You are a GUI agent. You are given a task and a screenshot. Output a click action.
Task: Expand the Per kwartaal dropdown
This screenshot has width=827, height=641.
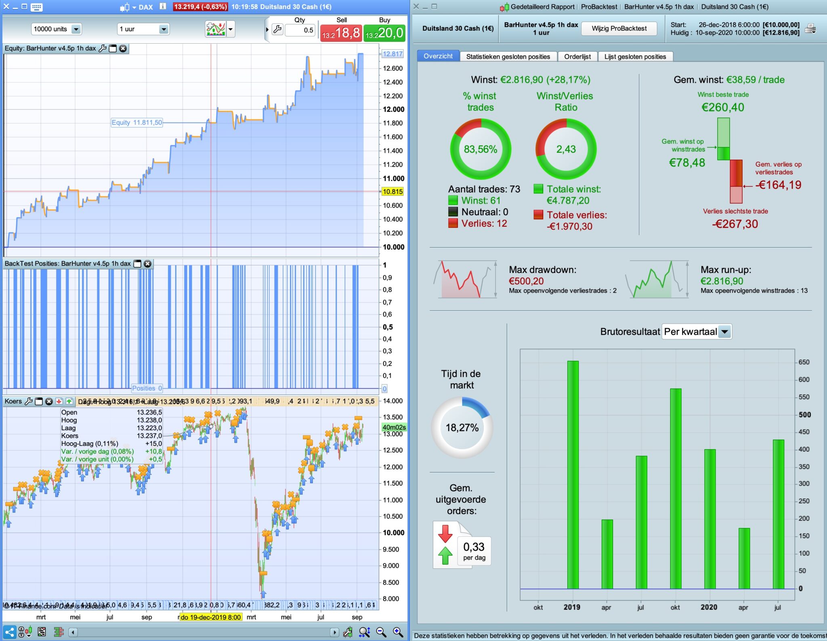[x=725, y=332]
